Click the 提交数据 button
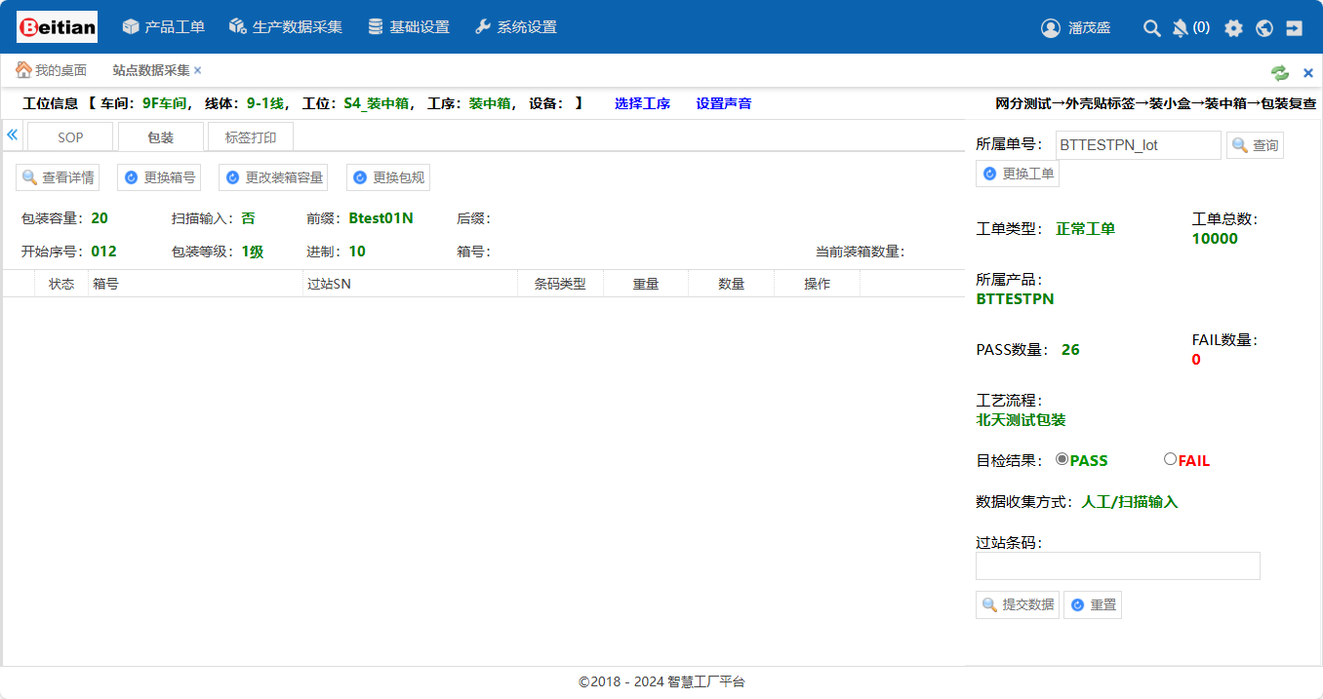The width and height of the screenshot is (1323, 699). pyautogui.click(x=1018, y=604)
